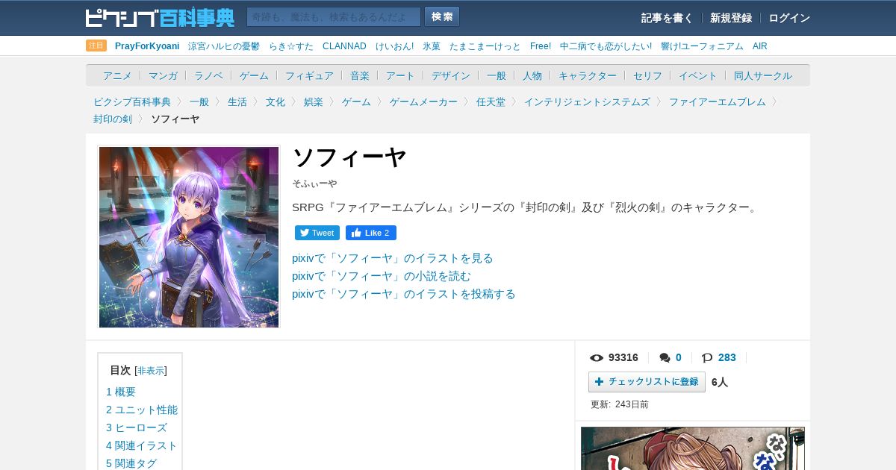
Task: Click the Twitter Tweet button
Action: [x=317, y=233]
